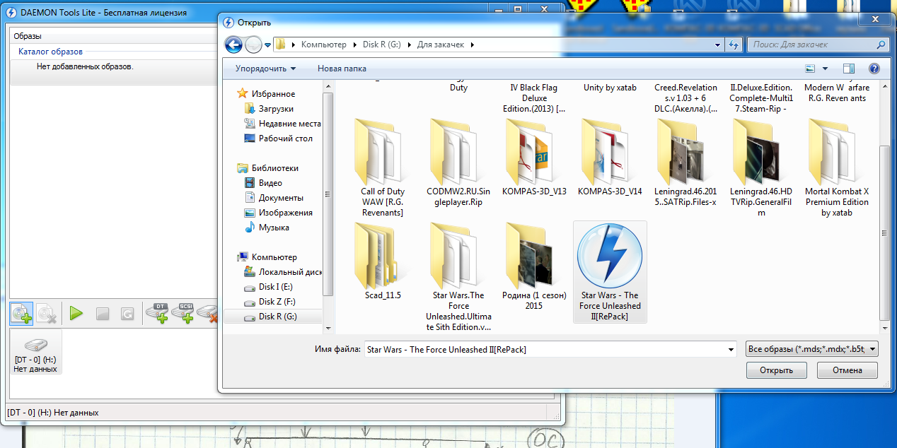
Task: Click the magnifier icon in search box
Action: [881, 45]
